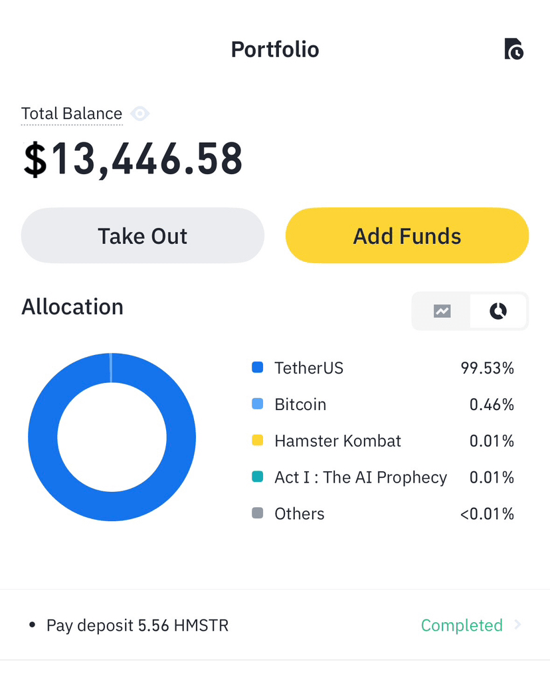Click the TetherUS dark blue swatch

click(258, 368)
